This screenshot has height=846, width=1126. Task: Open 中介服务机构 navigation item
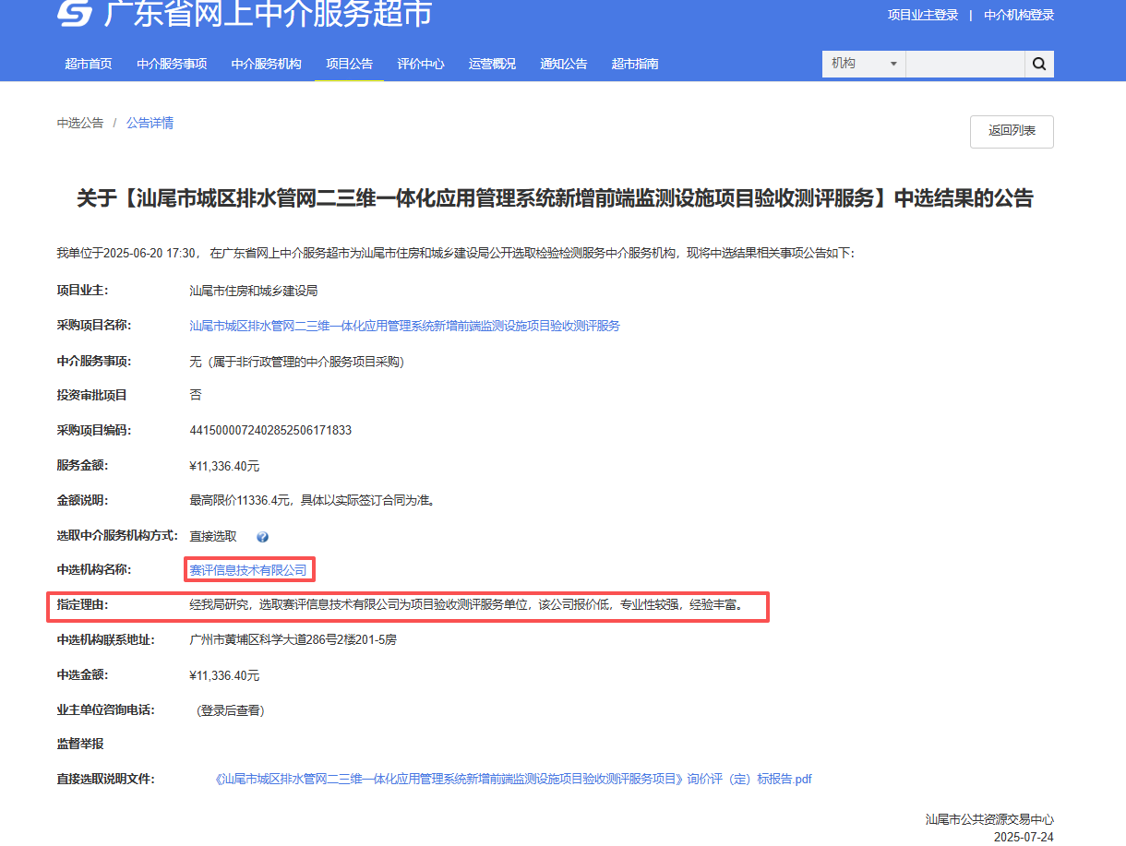(x=266, y=64)
